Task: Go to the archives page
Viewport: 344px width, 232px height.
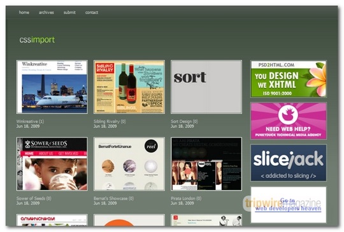Action: [47, 13]
